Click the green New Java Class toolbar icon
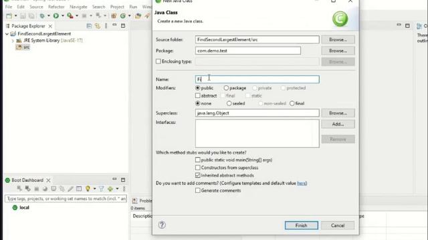Viewport: 428px width, 240px height. pos(123,16)
